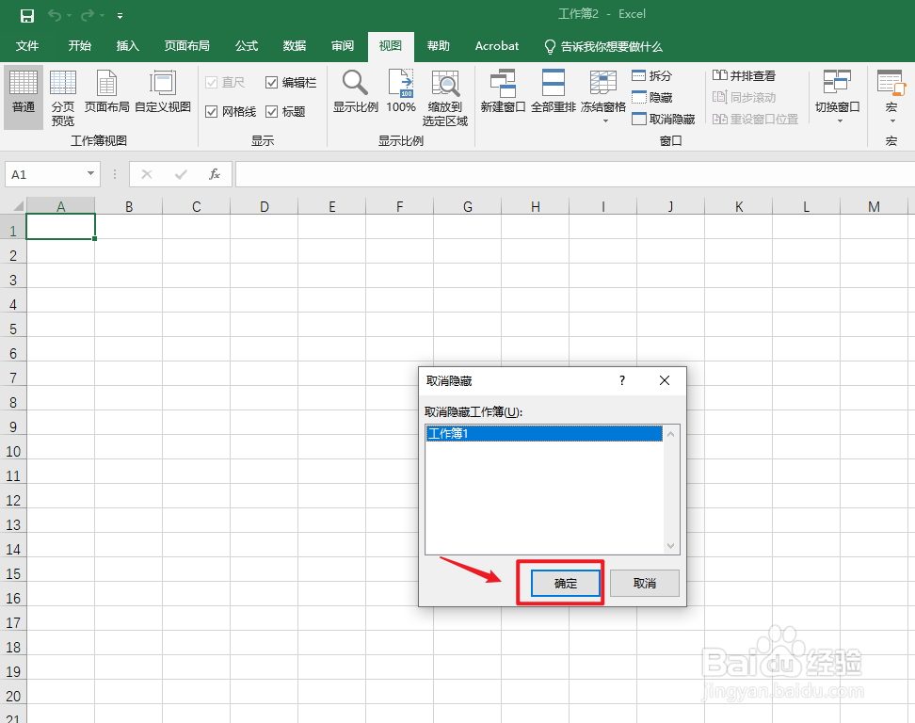Image resolution: width=915 pixels, height=723 pixels.
Task: Click 取消隐藏 in the ribbon
Action: [664, 119]
